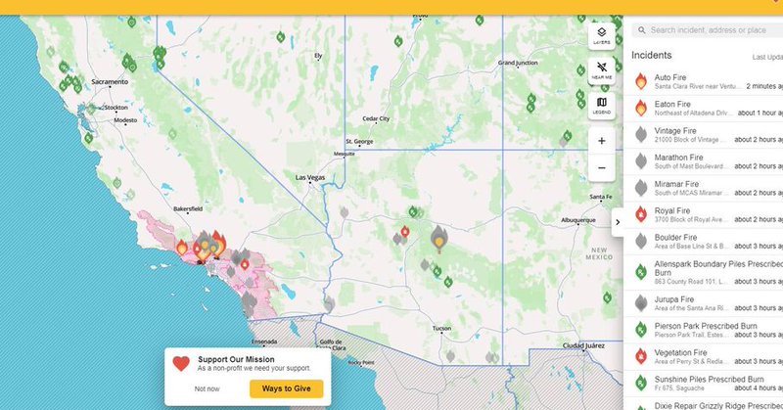Screen dimensions: 783x410
Task: Open Sunshine Piles Prescribed Burn incident
Action: pyautogui.click(x=704, y=383)
